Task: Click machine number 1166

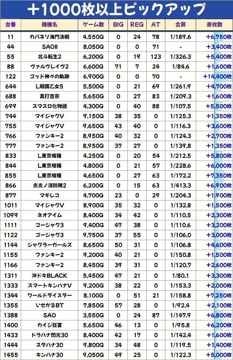Action: click(x=11, y=265)
